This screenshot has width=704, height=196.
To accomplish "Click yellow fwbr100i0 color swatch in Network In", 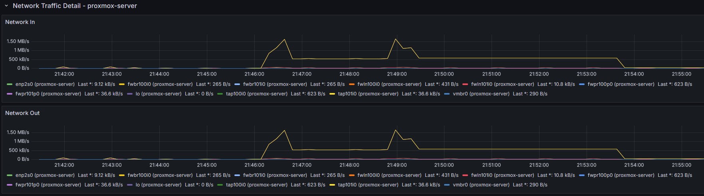I will tap(122, 84).
